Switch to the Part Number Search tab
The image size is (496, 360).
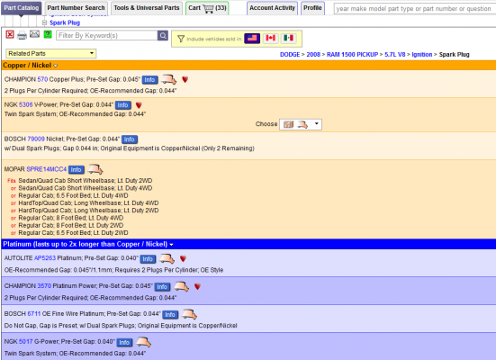point(76,8)
